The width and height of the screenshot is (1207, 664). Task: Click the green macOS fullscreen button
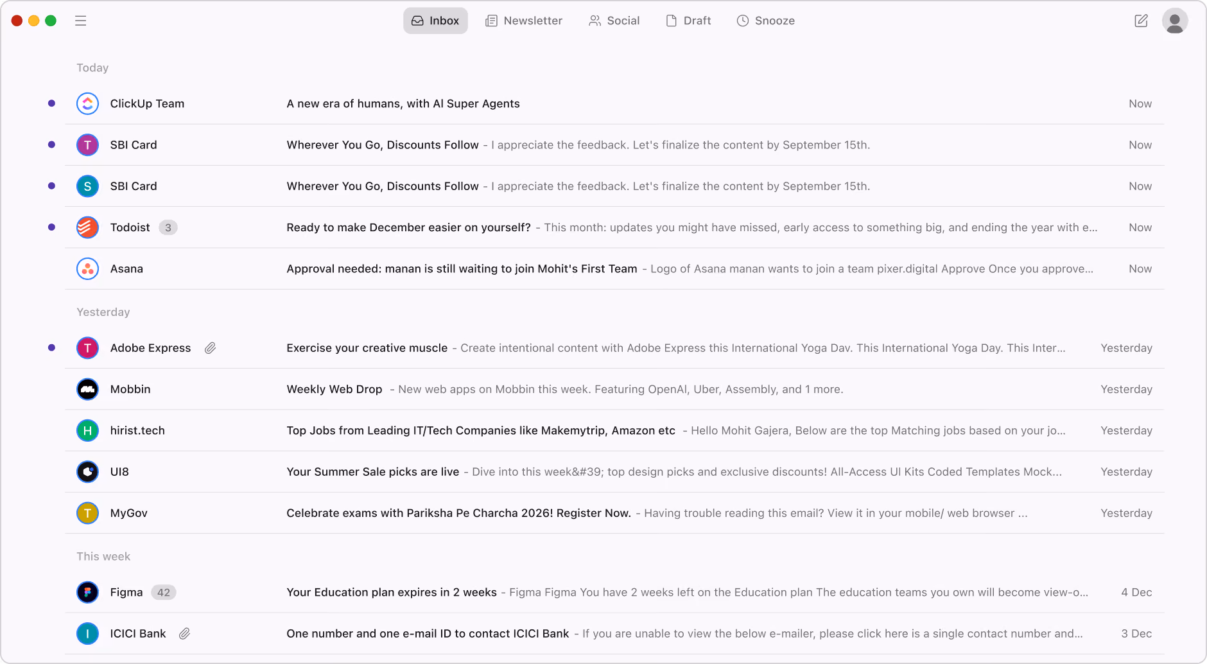(x=51, y=21)
